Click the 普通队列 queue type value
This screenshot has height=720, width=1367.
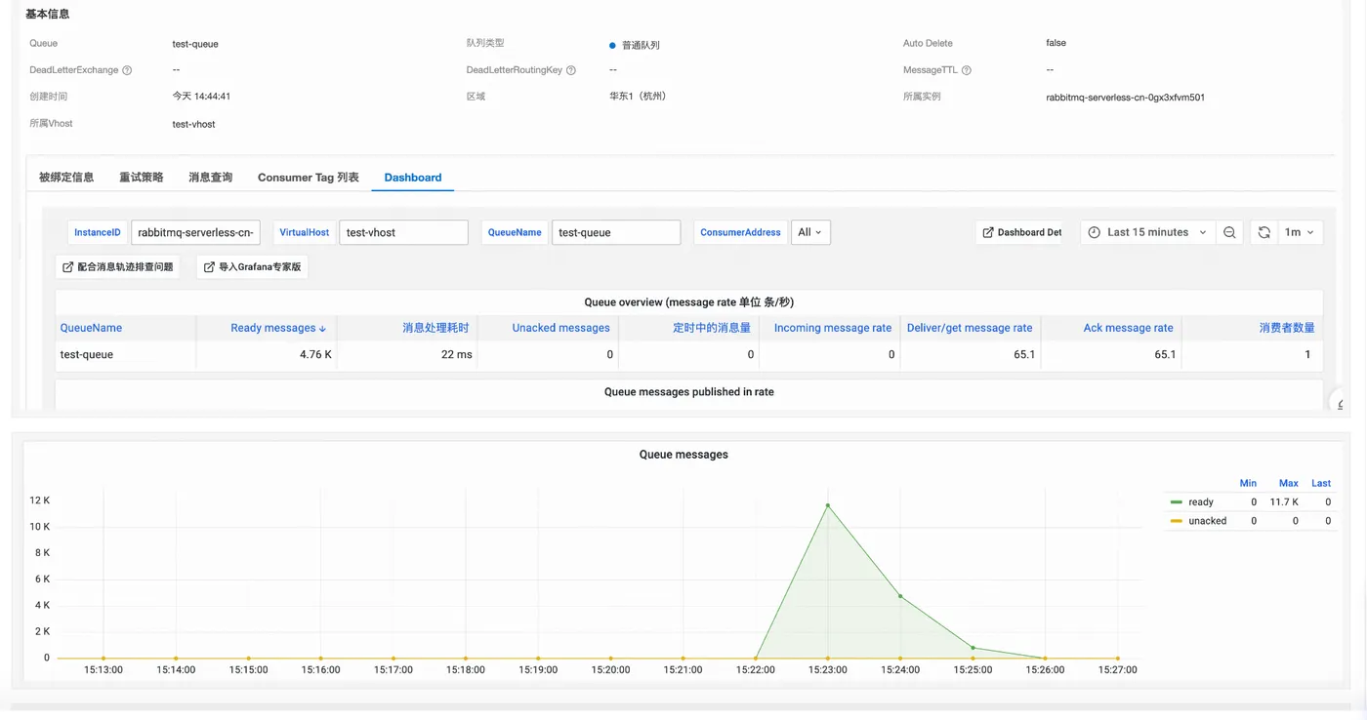(641, 45)
